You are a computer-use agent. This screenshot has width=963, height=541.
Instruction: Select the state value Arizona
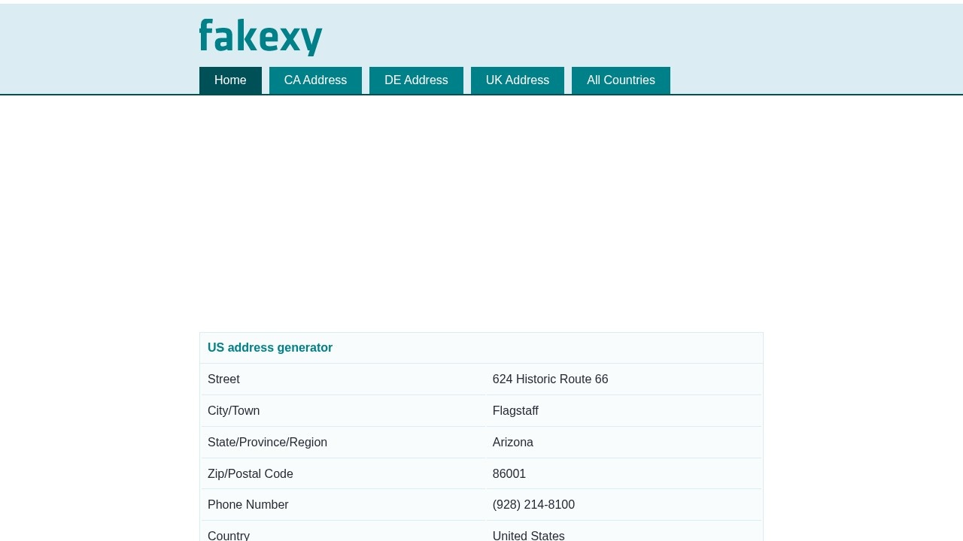(512, 443)
